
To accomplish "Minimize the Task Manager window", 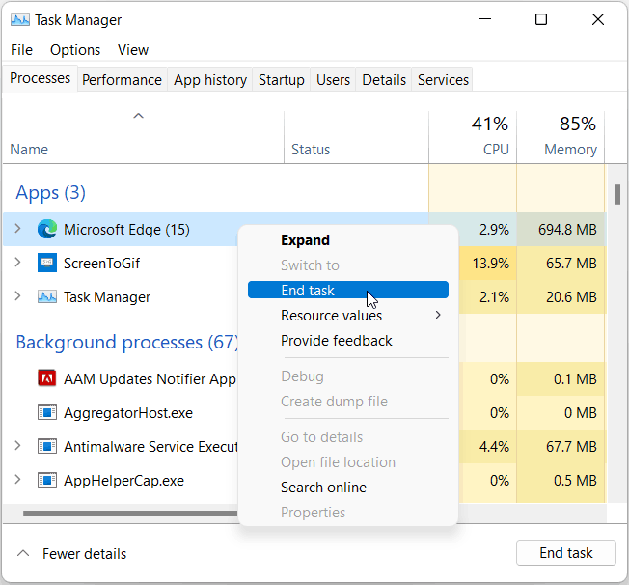I will click(485, 19).
